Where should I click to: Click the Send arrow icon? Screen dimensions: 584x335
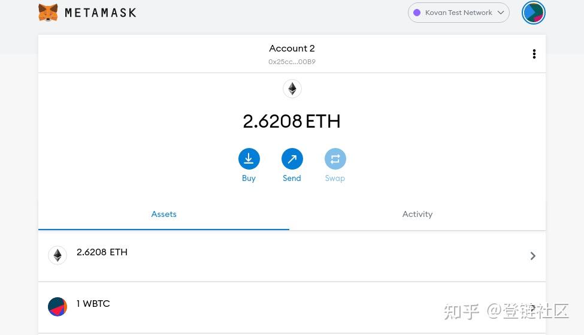(x=292, y=159)
